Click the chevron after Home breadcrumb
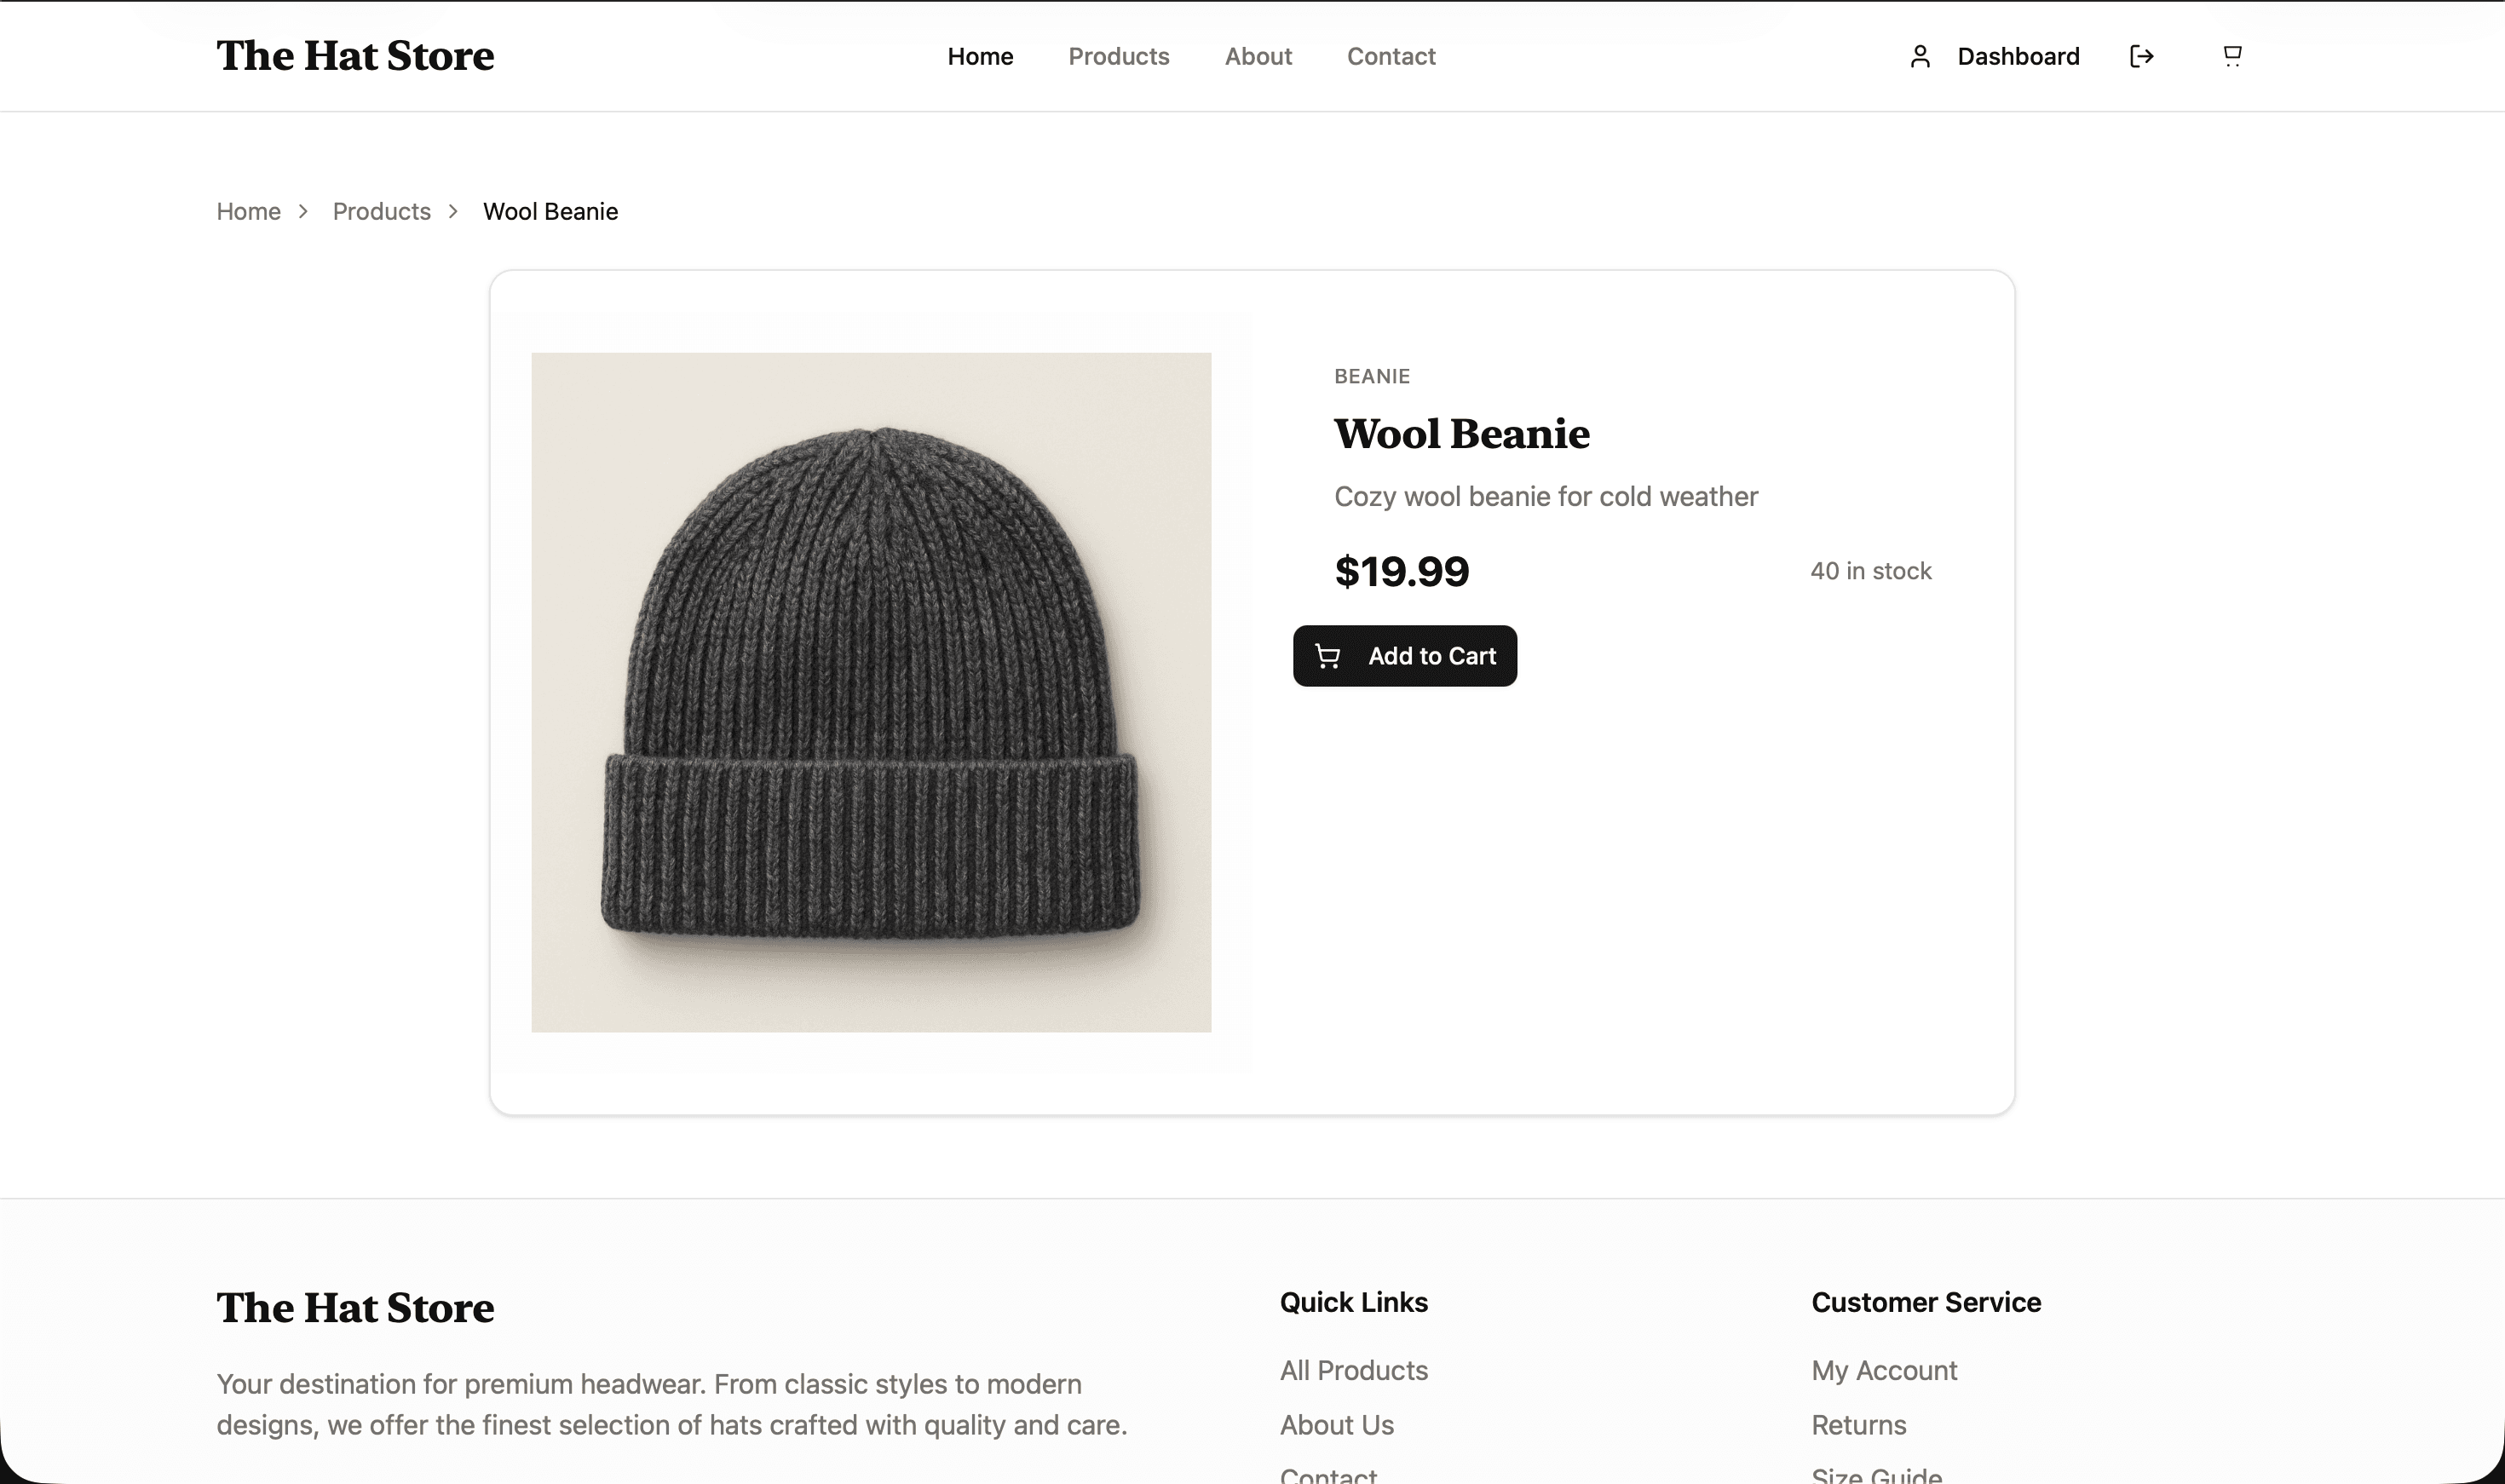Screen dimensions: 2505x1484 pyautogui.click(x=303, y=211)
